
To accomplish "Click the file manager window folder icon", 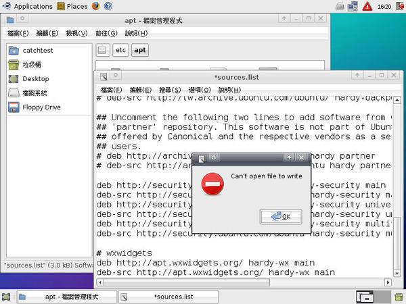I will (10, 20).
